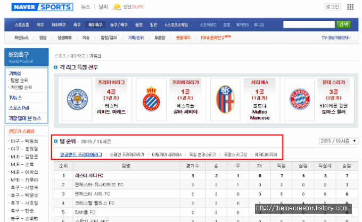This screenshot has width=362, height=222.
Task: Click 리버풀 FC team row
Action: [x=206, y=212]
